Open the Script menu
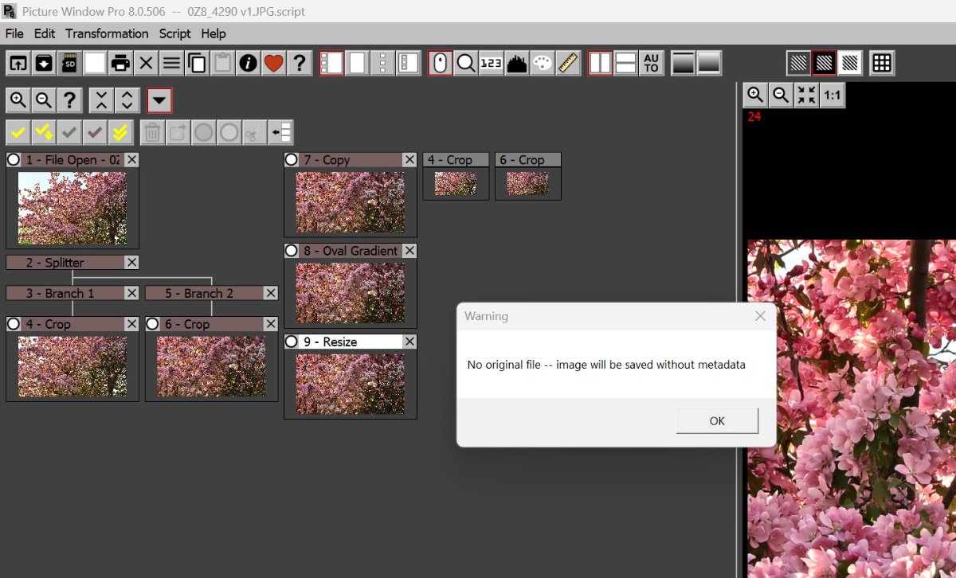This screenshot has height=578, width=956. click(174, 33)
